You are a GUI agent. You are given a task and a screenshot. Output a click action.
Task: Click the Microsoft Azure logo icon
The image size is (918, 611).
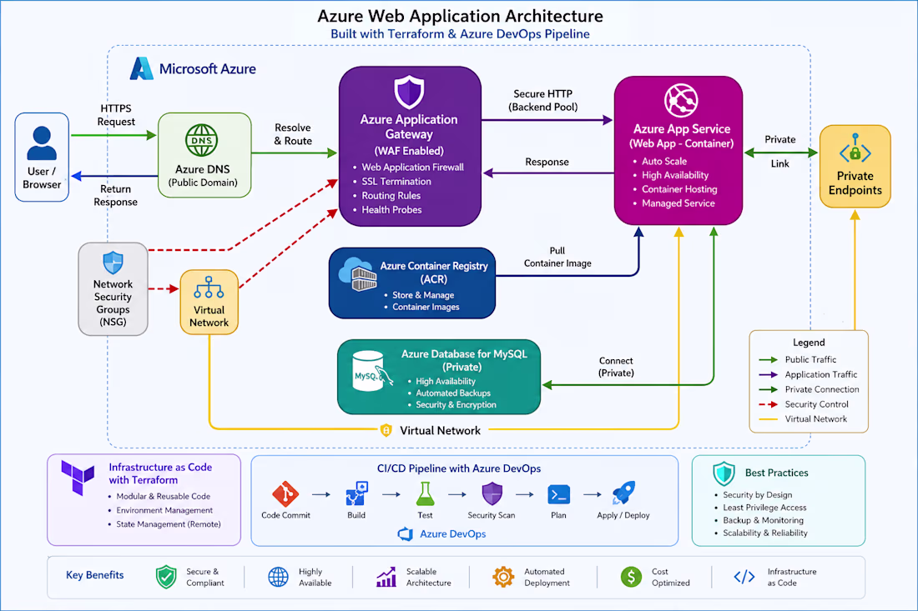coord(142,68)
